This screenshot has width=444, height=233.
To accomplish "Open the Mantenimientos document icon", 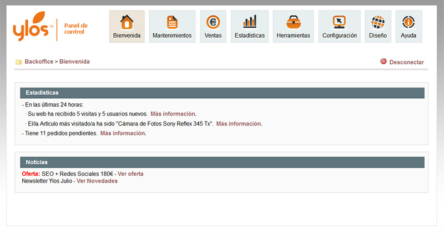I will [172, 22].
